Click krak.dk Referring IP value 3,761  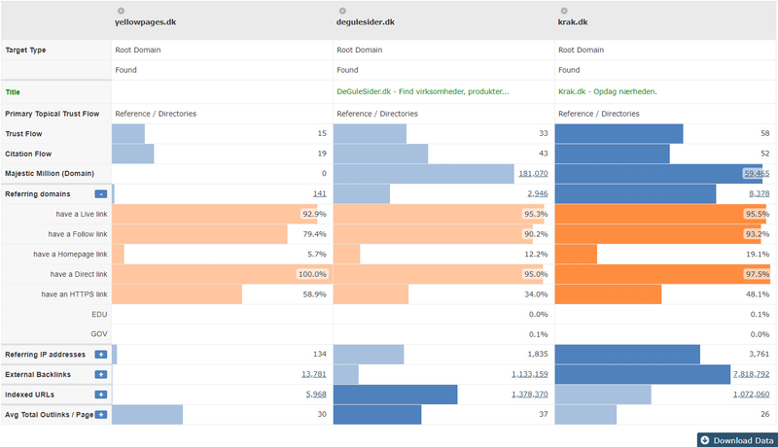pyautogui.click(x=760, y=354)
